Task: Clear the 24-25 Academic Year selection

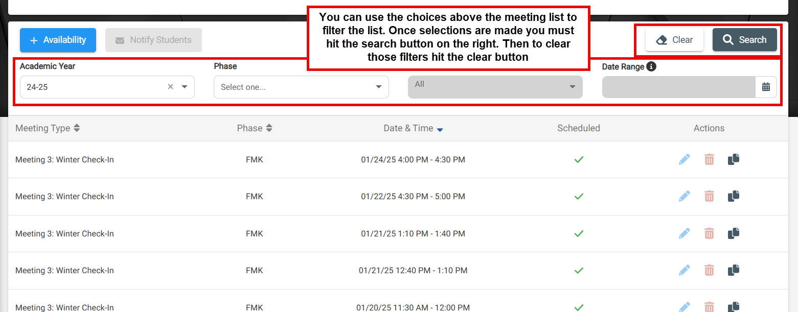Action: click(171, 87)
